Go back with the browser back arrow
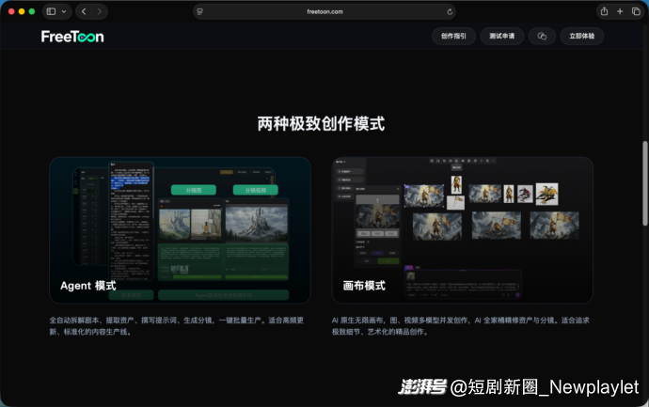 pyautogui.click(x=84, y=11)
